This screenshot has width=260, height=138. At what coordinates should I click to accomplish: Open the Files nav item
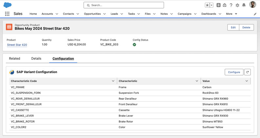coord(148,14)
